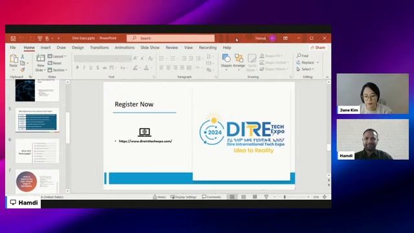Open the Font Color picker
The image size is (414, 233).
click(x=146, y=68)
